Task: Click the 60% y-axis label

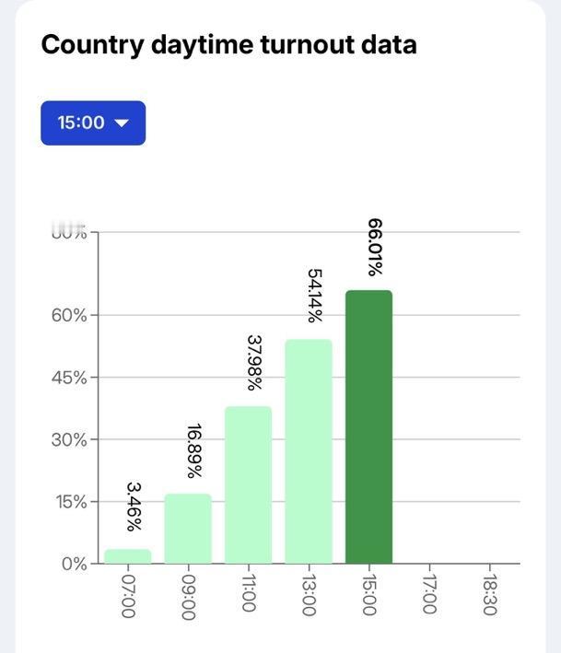Action: (69, 316)
